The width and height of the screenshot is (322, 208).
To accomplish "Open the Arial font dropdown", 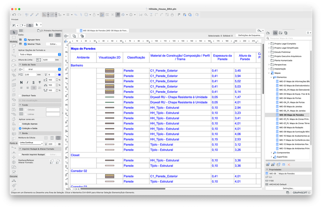I will (42, 69).
